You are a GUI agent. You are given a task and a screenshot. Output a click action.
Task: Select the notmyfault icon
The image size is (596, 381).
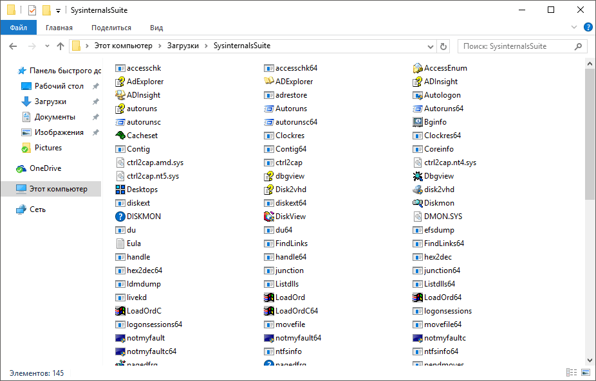coord(120,338)
